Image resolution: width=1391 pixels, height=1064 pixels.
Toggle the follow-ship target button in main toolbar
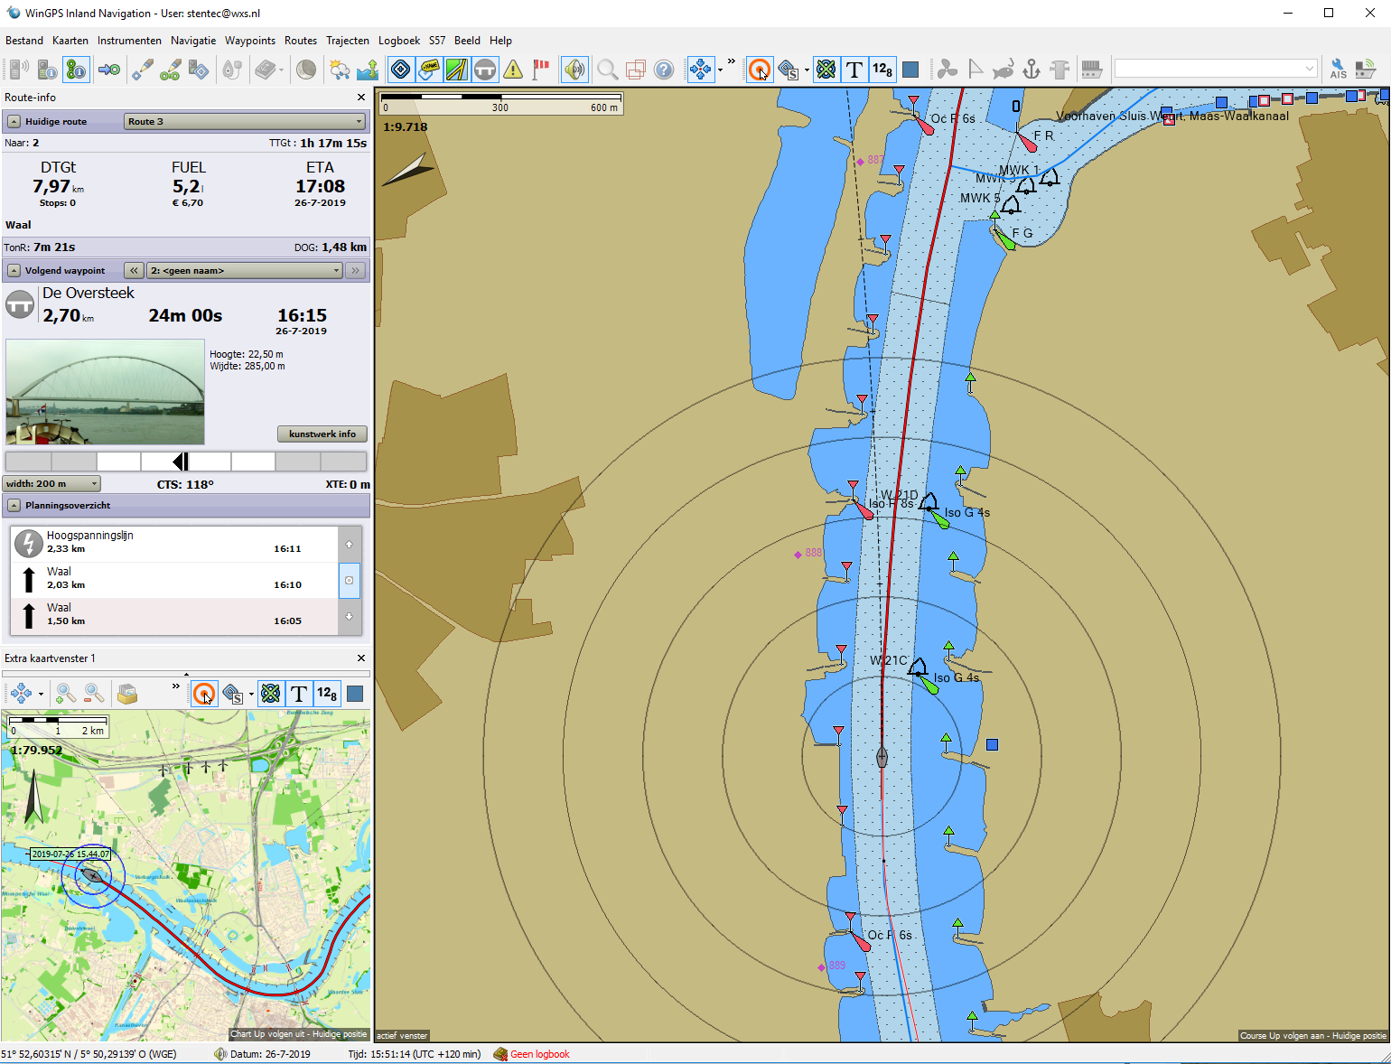760,70
